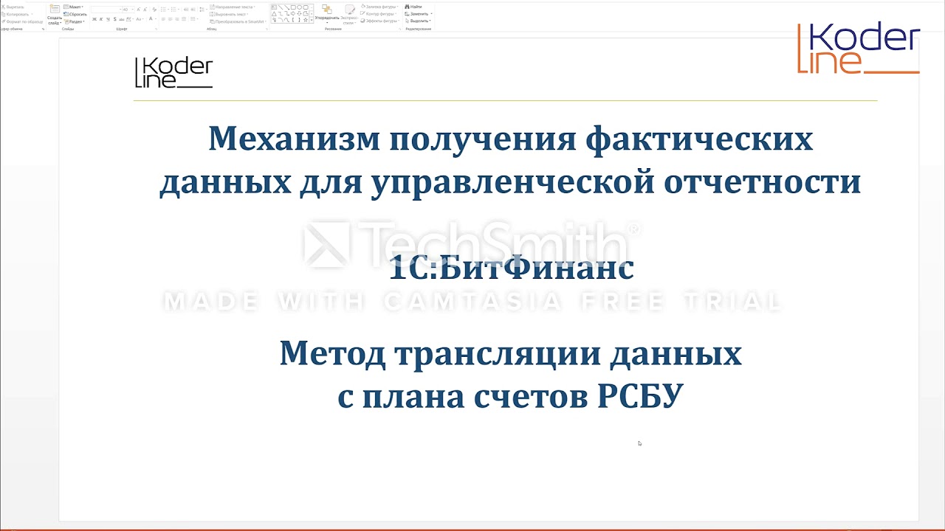The height and width of the screenshot is (531, 945).
Task: Select the oval shape in gallery
Action: [300, 7]
